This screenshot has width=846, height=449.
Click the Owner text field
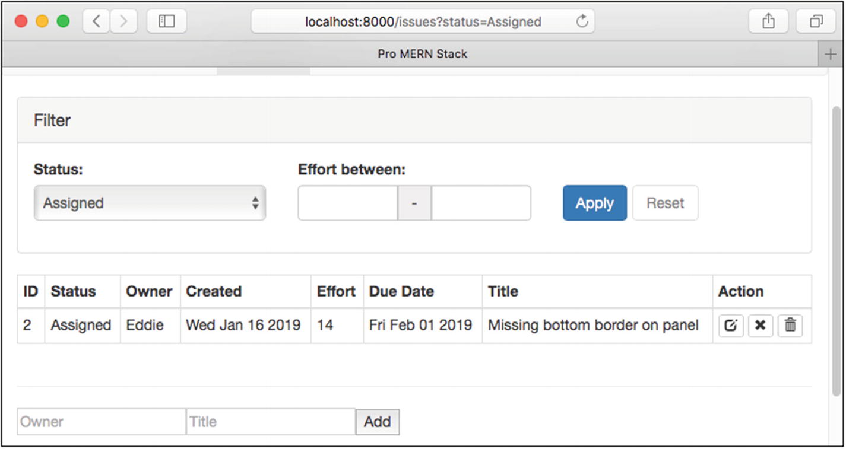click(102, 422)
